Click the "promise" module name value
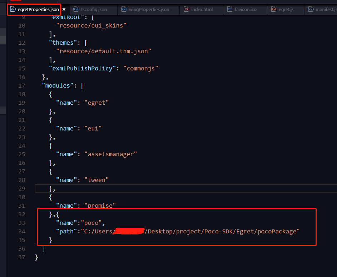 [x=100, y=206]
